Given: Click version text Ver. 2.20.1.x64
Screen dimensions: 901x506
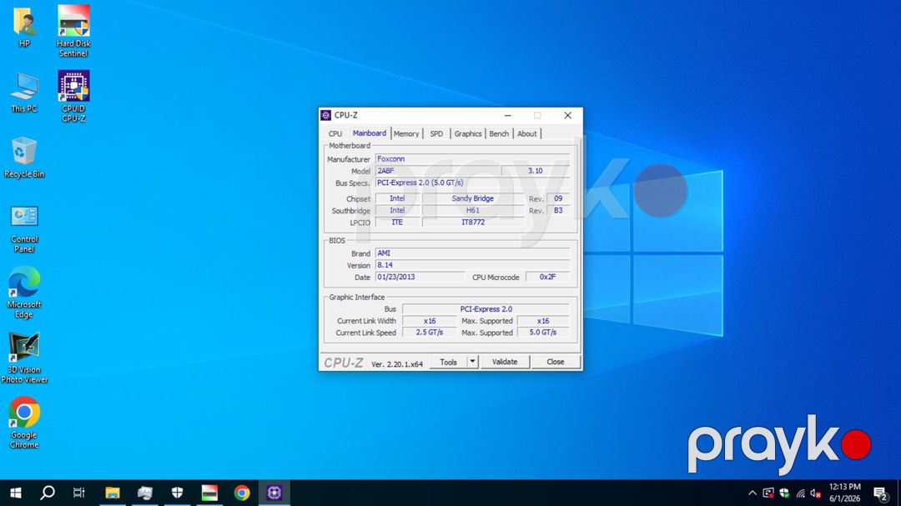Looking at the screenshot, I should click(397, 364).
